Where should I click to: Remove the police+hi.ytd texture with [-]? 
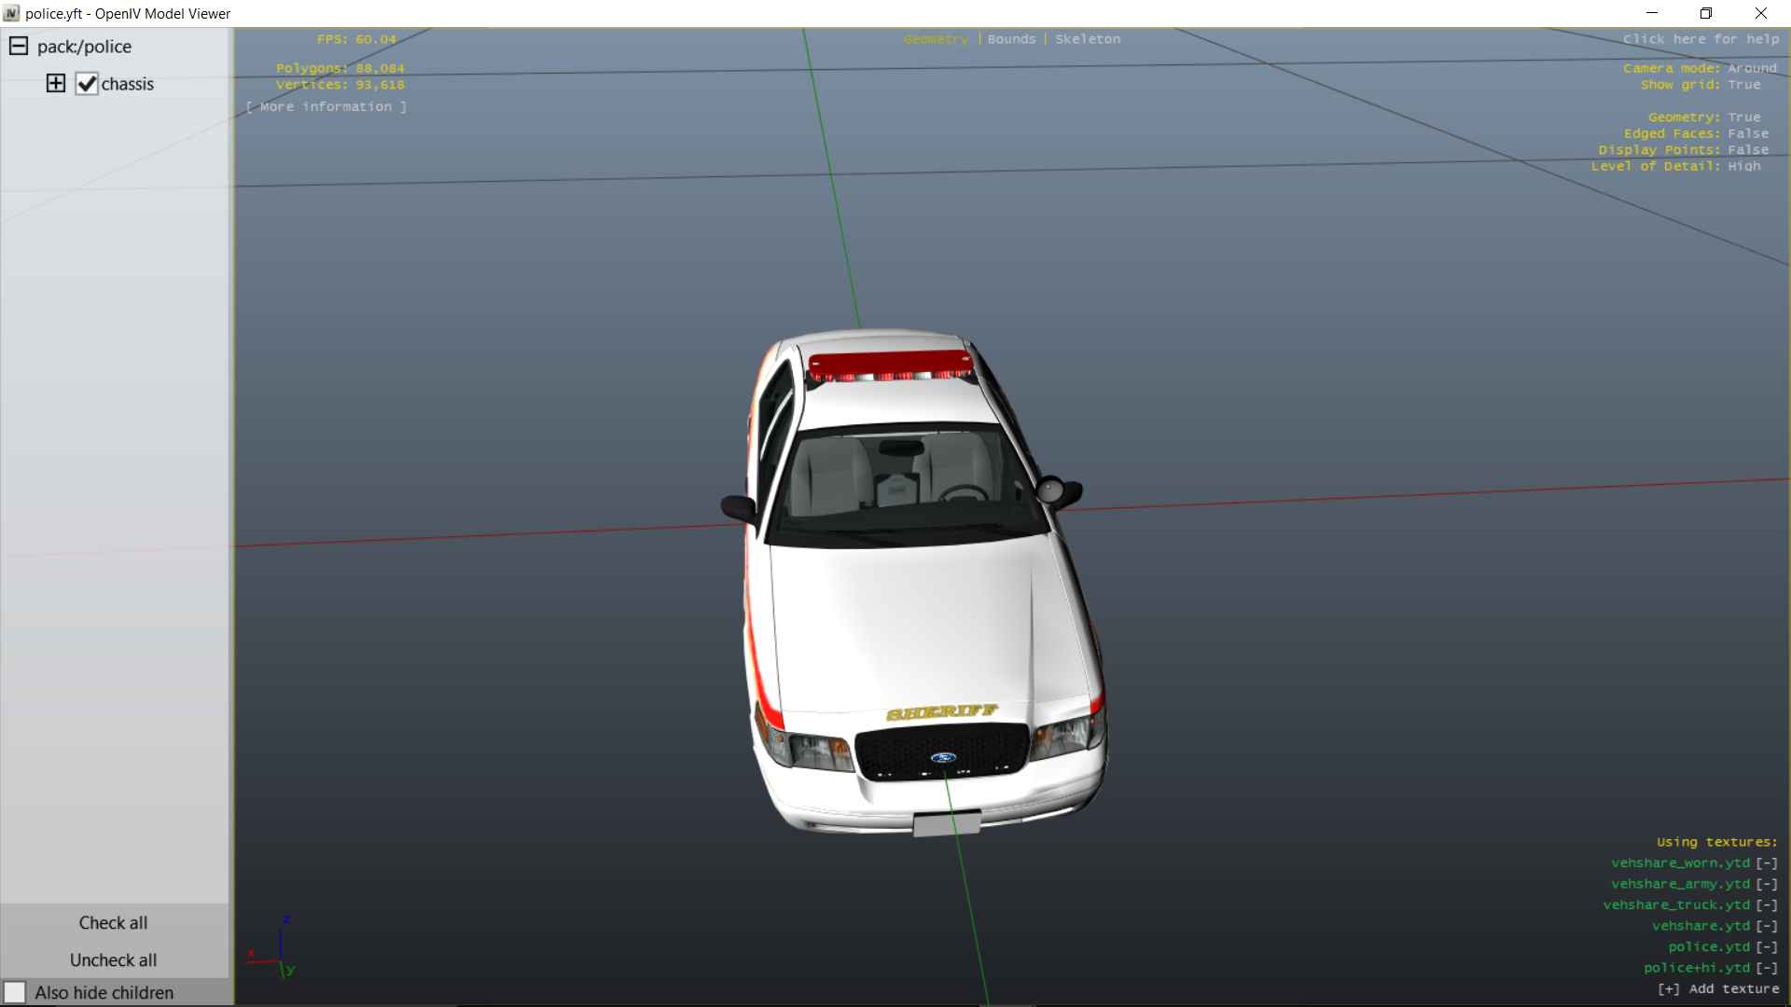click(1767, 968)
